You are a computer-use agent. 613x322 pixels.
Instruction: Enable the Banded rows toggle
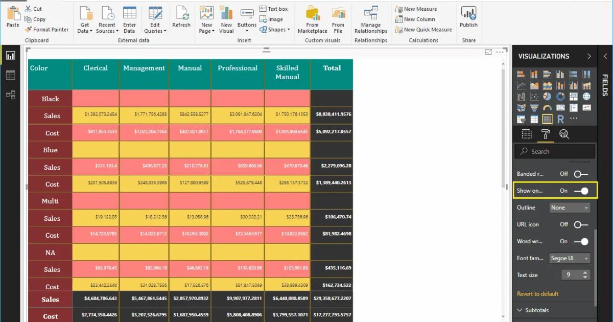[x=582, y=174]
